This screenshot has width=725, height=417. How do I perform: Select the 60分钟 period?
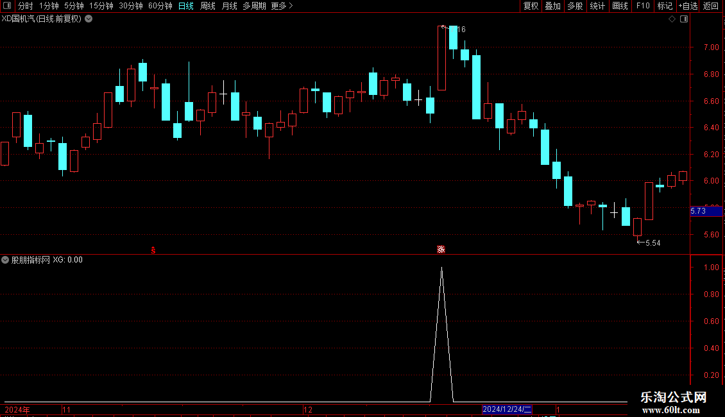tap(160, 6)
